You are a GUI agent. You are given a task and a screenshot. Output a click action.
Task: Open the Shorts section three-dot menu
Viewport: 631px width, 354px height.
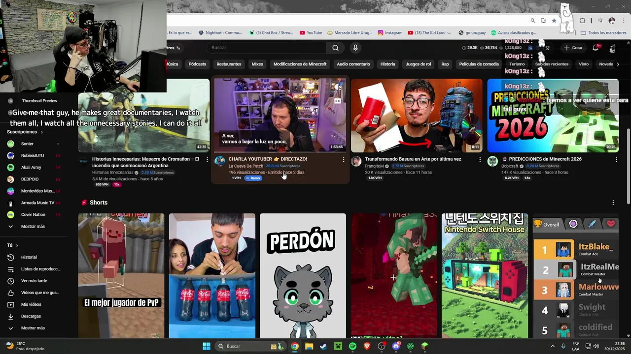(x=613, y=203)
